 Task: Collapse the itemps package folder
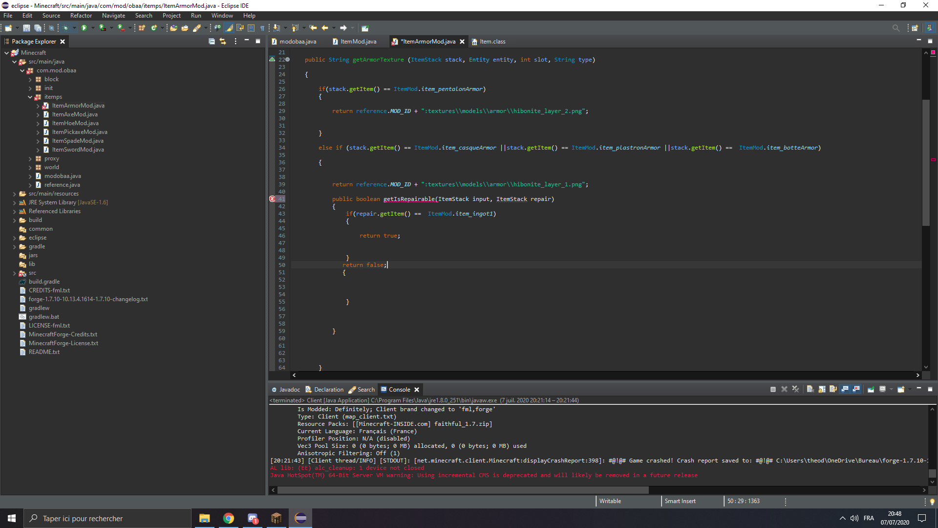click(x=30, y=97)
